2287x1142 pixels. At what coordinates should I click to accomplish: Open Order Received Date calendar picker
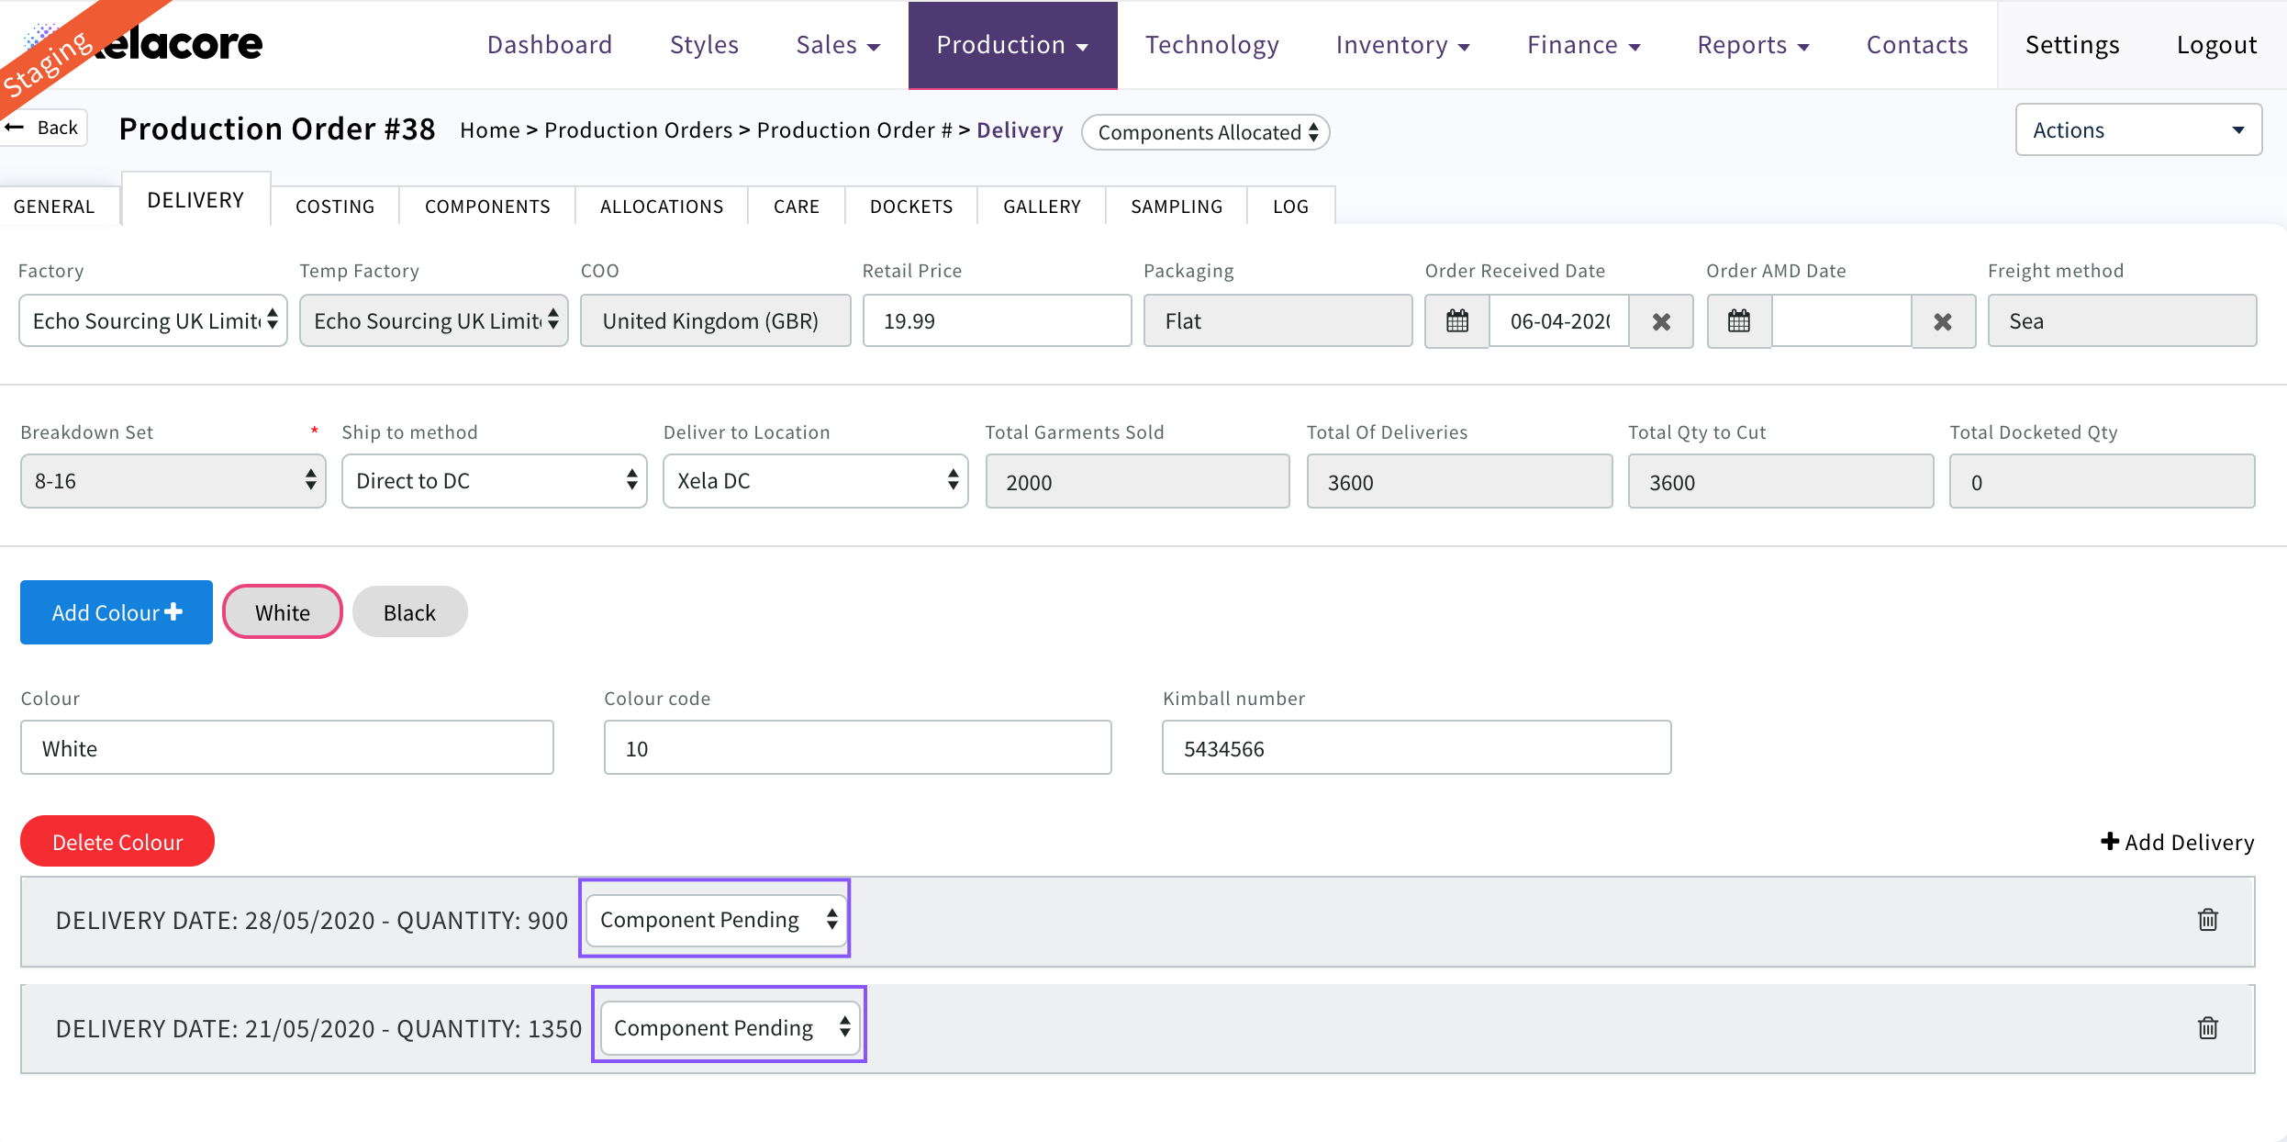click(x=1456, y=321)
